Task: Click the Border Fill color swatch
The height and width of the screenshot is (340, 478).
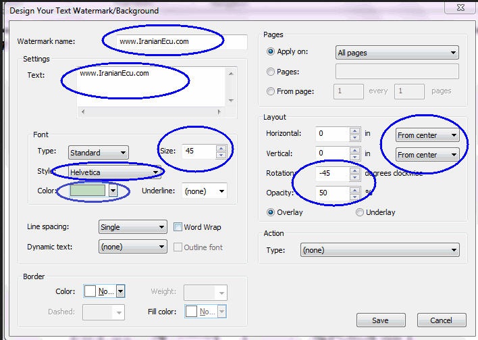Action: pos(192,312)
